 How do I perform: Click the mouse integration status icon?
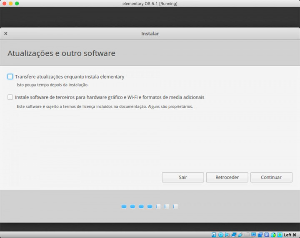point(273,235)
